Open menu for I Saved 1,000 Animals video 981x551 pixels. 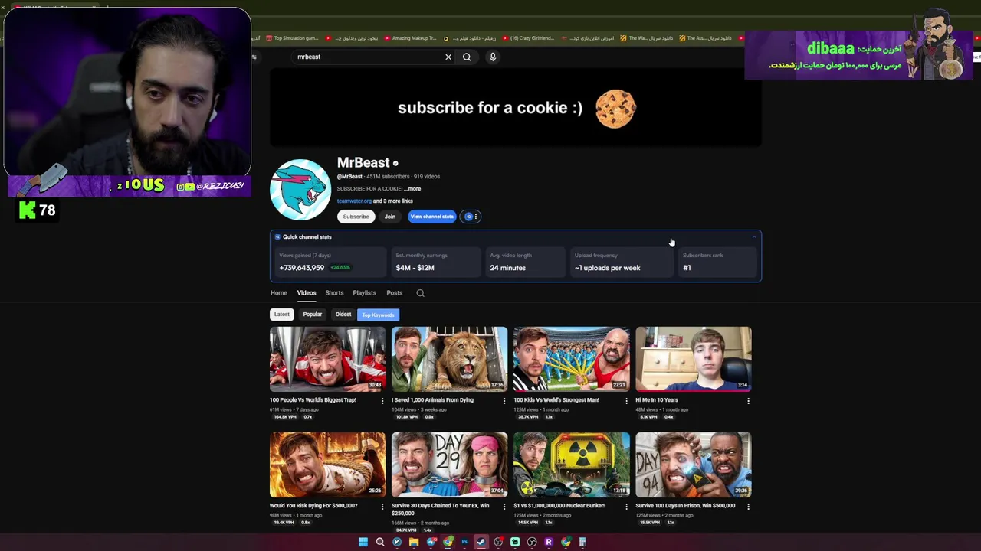[x=504, y=400]
